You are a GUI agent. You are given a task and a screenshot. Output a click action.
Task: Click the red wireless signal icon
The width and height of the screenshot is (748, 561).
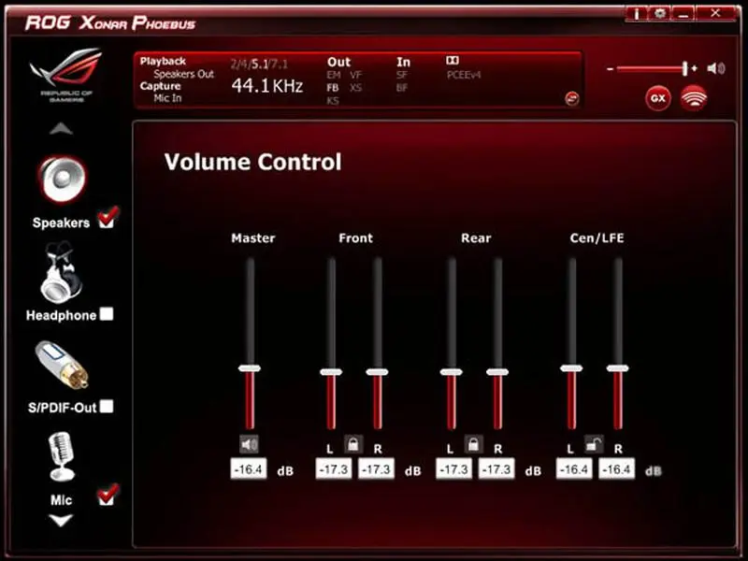pyautogui.click(x=693, y=98)
